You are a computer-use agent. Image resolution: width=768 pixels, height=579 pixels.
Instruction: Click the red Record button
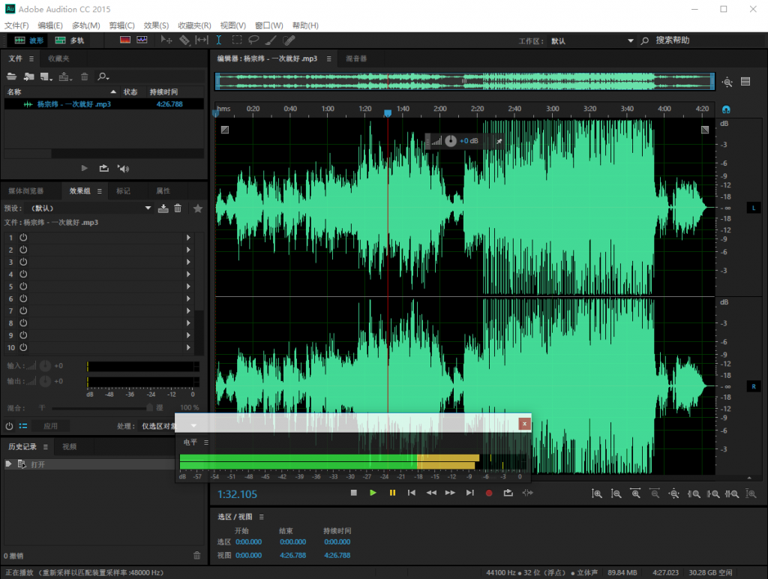(x=489, y=493)
